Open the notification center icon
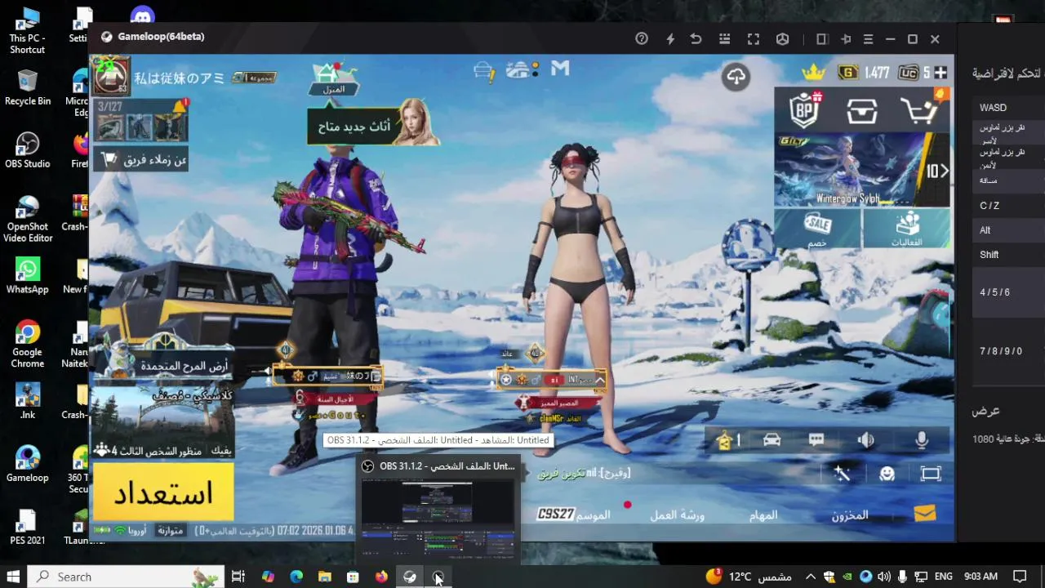1045x588 pixels. [x=1020, y=577]
